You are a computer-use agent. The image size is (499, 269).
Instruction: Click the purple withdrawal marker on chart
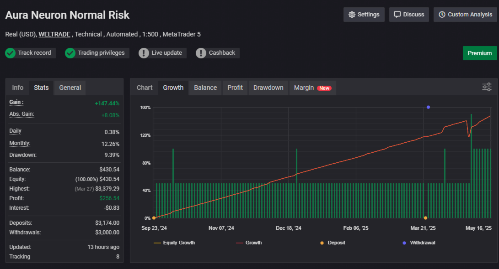coord(429,107)
